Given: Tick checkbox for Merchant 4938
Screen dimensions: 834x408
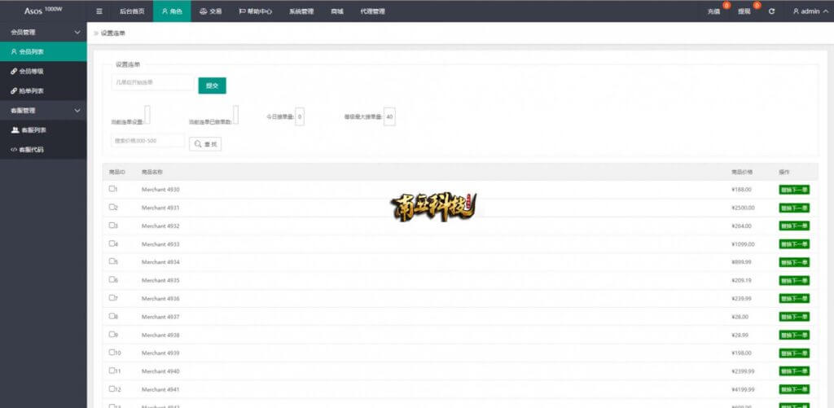Looking at the screenshot, I should point(112,334).
